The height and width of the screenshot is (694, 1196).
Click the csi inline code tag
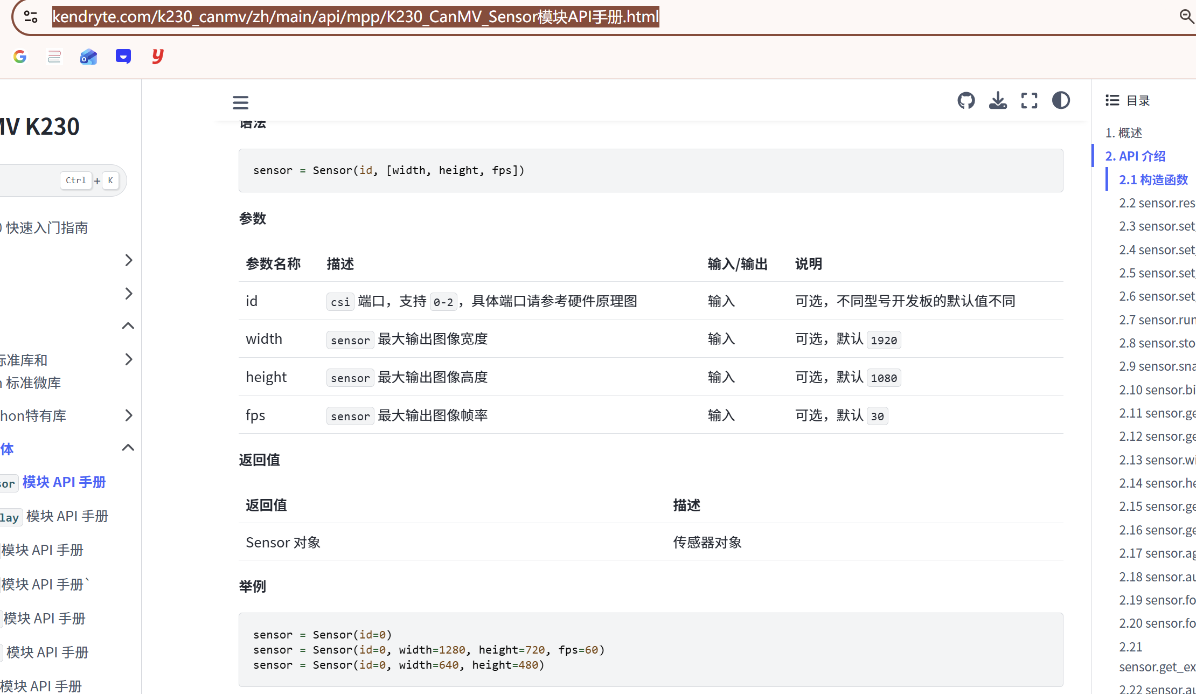coord(340,302)
